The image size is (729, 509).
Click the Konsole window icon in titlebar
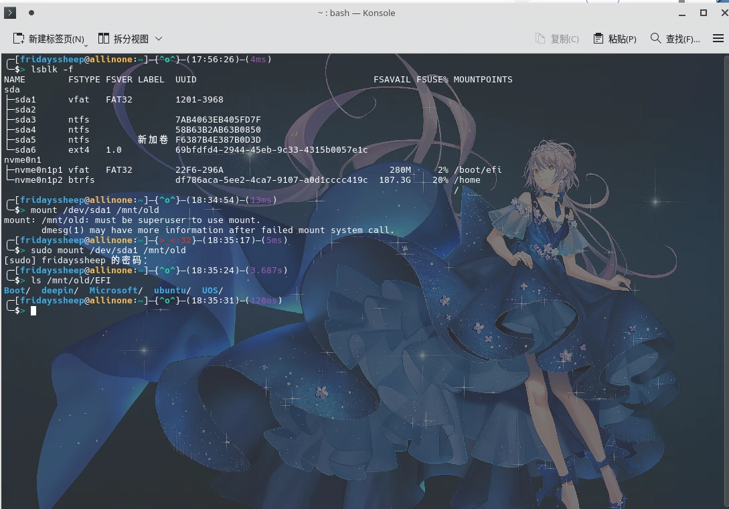[9, 12]
